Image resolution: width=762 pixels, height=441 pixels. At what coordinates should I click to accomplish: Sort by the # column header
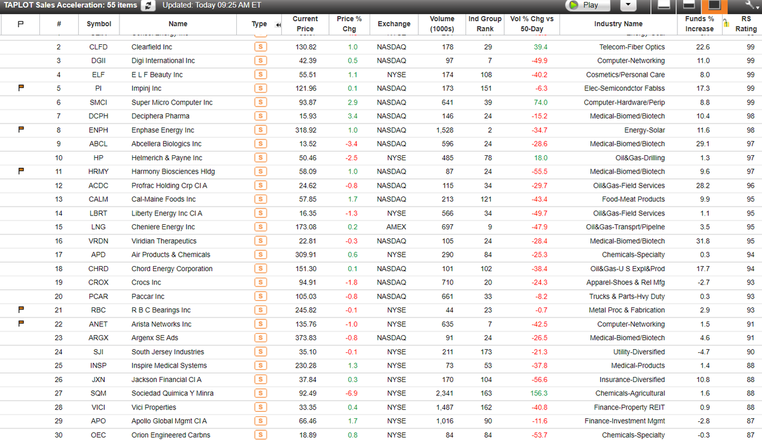pyautogui.click(x=58, y=24)
